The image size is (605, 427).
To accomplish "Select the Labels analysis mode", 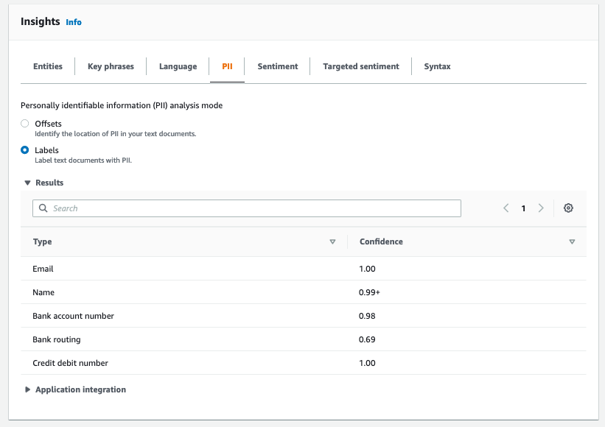I will (x=25, y=150).
